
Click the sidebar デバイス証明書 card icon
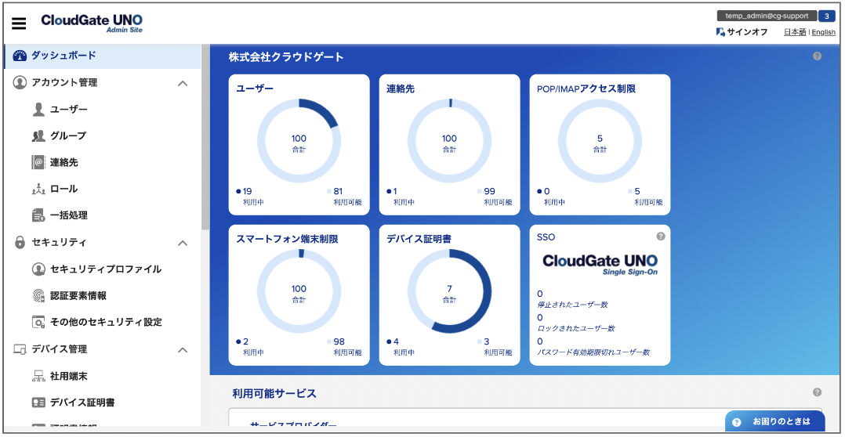38,402
